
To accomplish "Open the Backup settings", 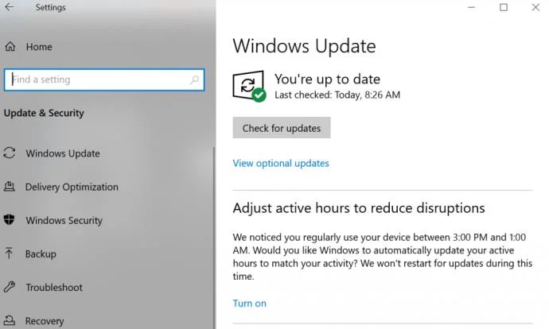I will pos(41,254).
